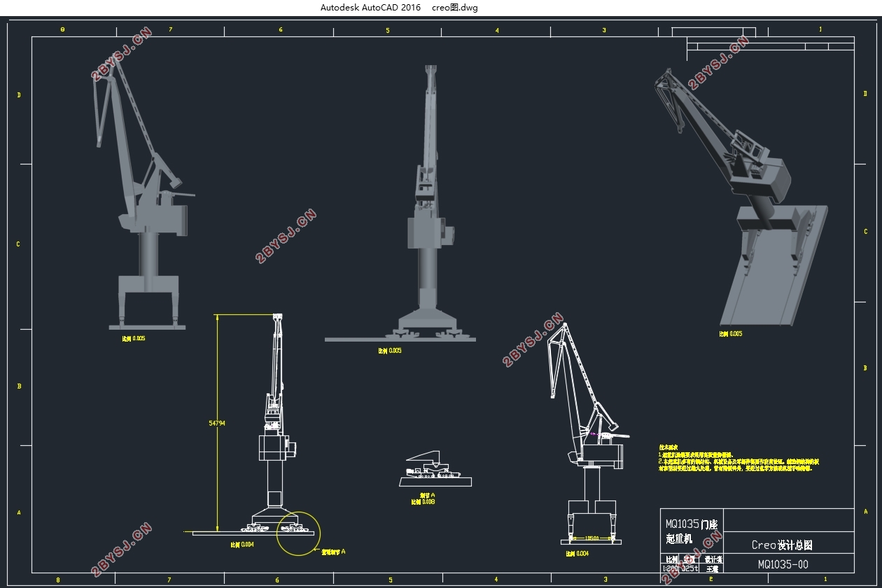
Task: Click the 1:200 scale cell
Action: click(671, 569)
